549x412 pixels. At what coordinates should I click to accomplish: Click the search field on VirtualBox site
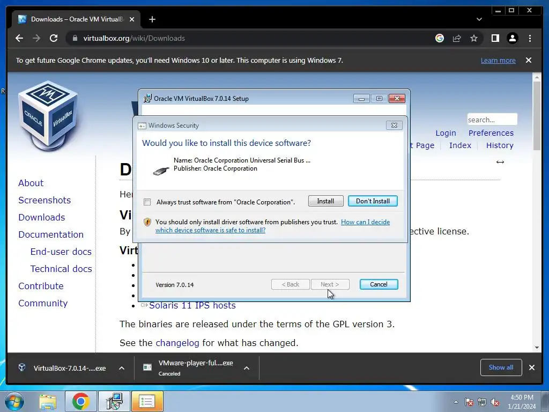[492, 120]
